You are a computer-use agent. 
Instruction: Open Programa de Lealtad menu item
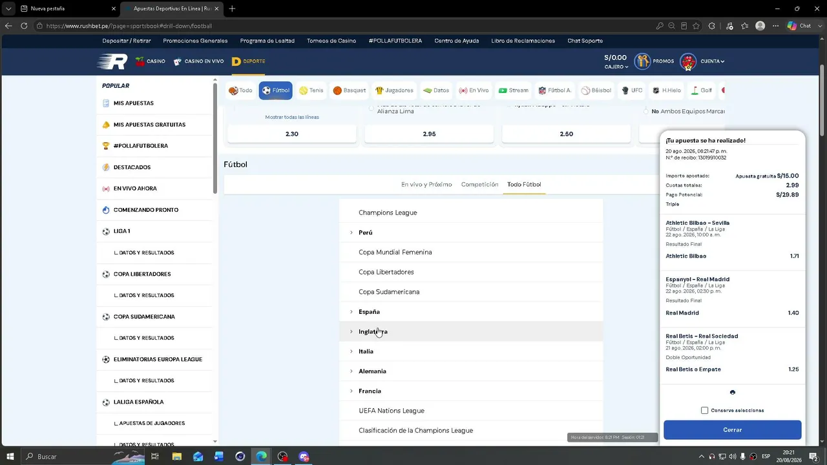(267, 41)
